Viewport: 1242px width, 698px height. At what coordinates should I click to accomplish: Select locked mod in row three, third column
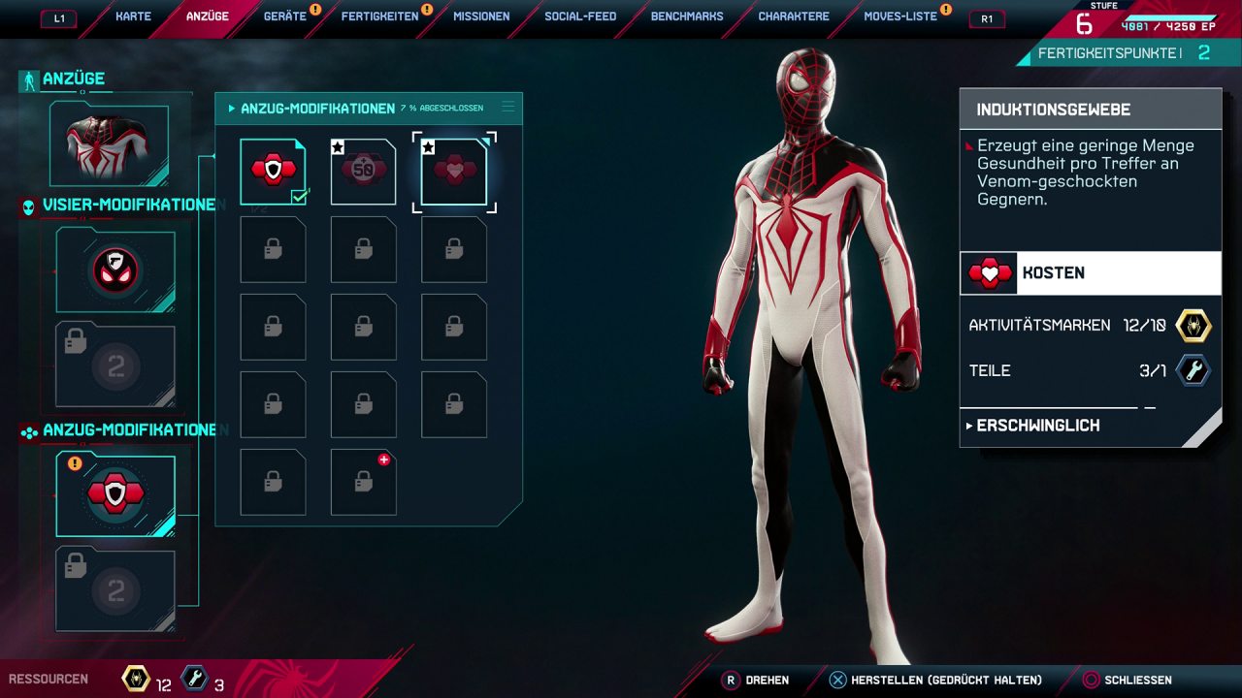coord(454,327)
